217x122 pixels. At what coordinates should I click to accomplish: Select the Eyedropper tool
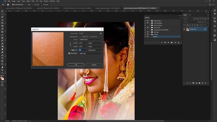tap(2, 29)
